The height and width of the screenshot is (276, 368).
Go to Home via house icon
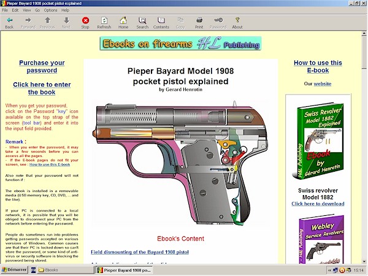pos(123,20)
